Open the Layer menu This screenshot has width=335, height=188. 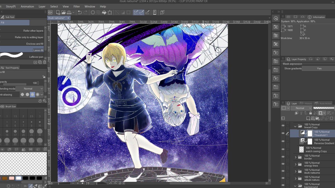[42, 6]
